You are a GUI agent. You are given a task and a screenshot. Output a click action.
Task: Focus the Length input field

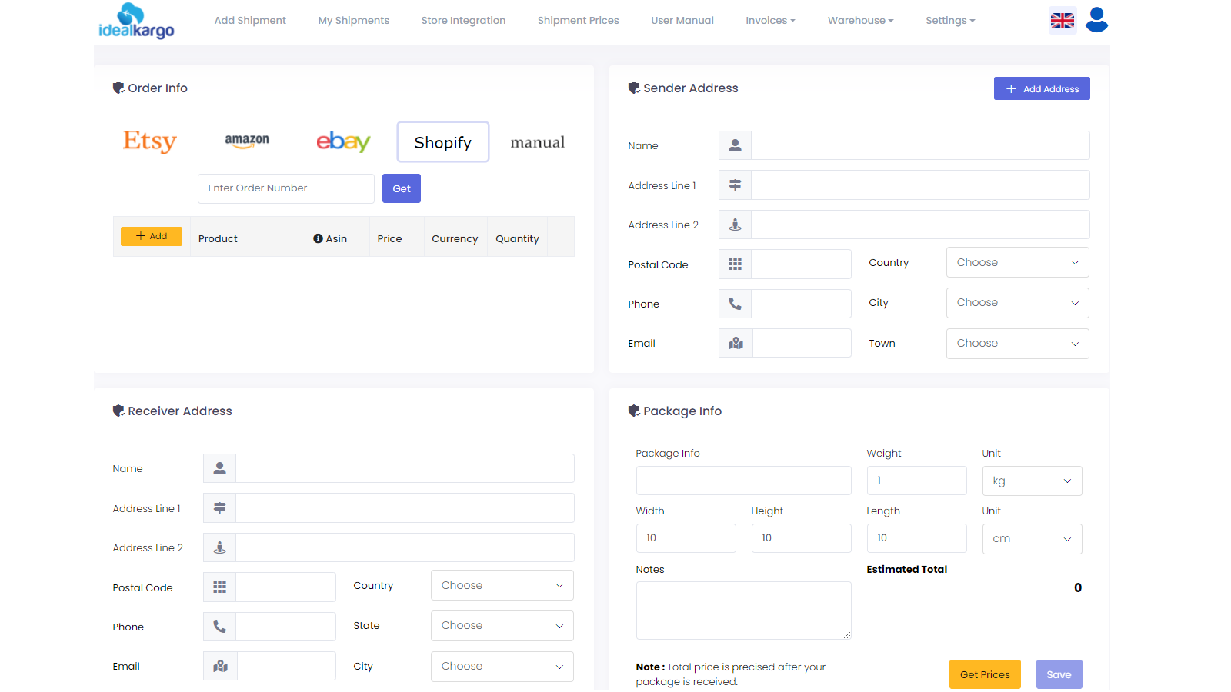coord(916,538)
